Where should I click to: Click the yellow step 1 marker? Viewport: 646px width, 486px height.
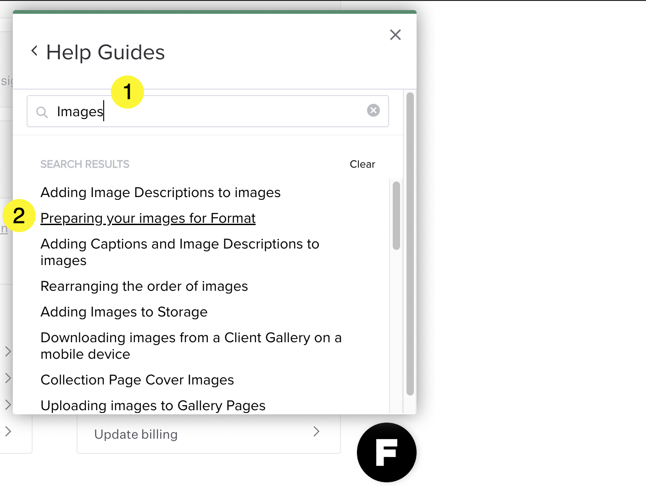pyautogui.click(x=127, y=92)
